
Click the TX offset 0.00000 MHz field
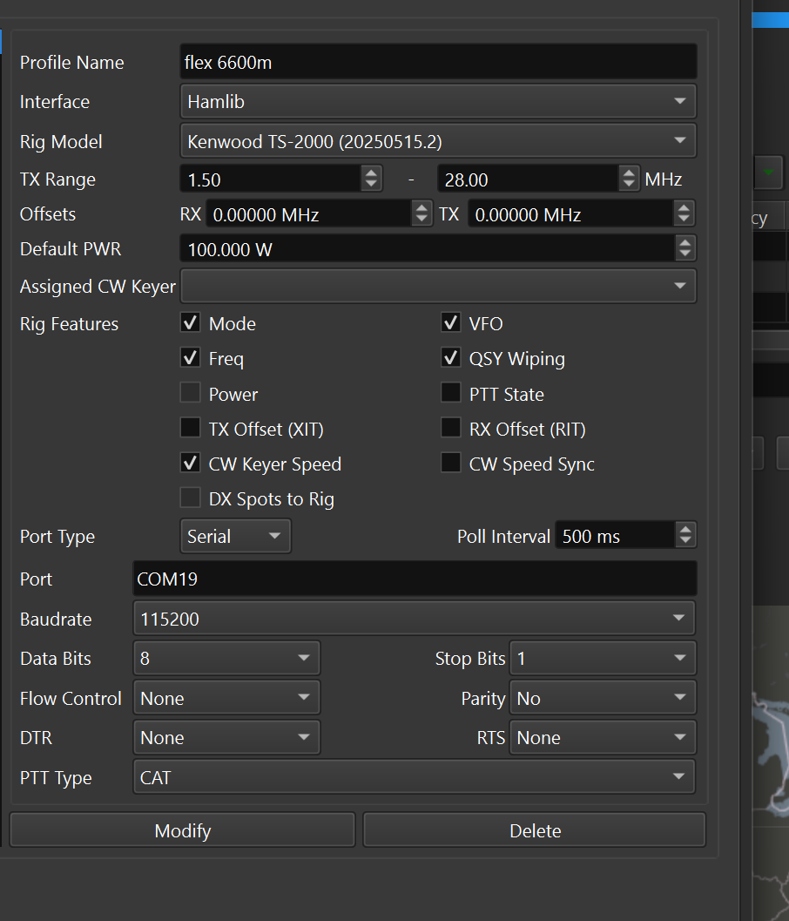coord(570,213)
